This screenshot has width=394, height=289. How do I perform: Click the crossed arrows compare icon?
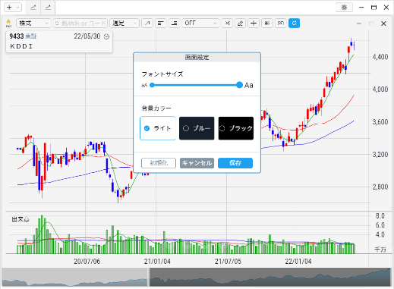pos(227,24)
